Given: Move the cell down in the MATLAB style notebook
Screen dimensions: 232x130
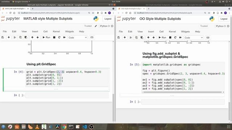Looking at the screenshot, I should (x=38, y=38).
